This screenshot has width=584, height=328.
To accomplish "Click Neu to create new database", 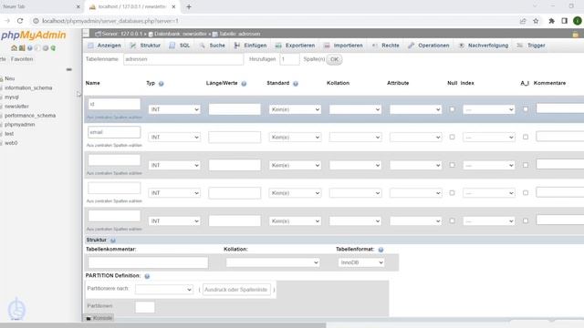I will (10, 78).
